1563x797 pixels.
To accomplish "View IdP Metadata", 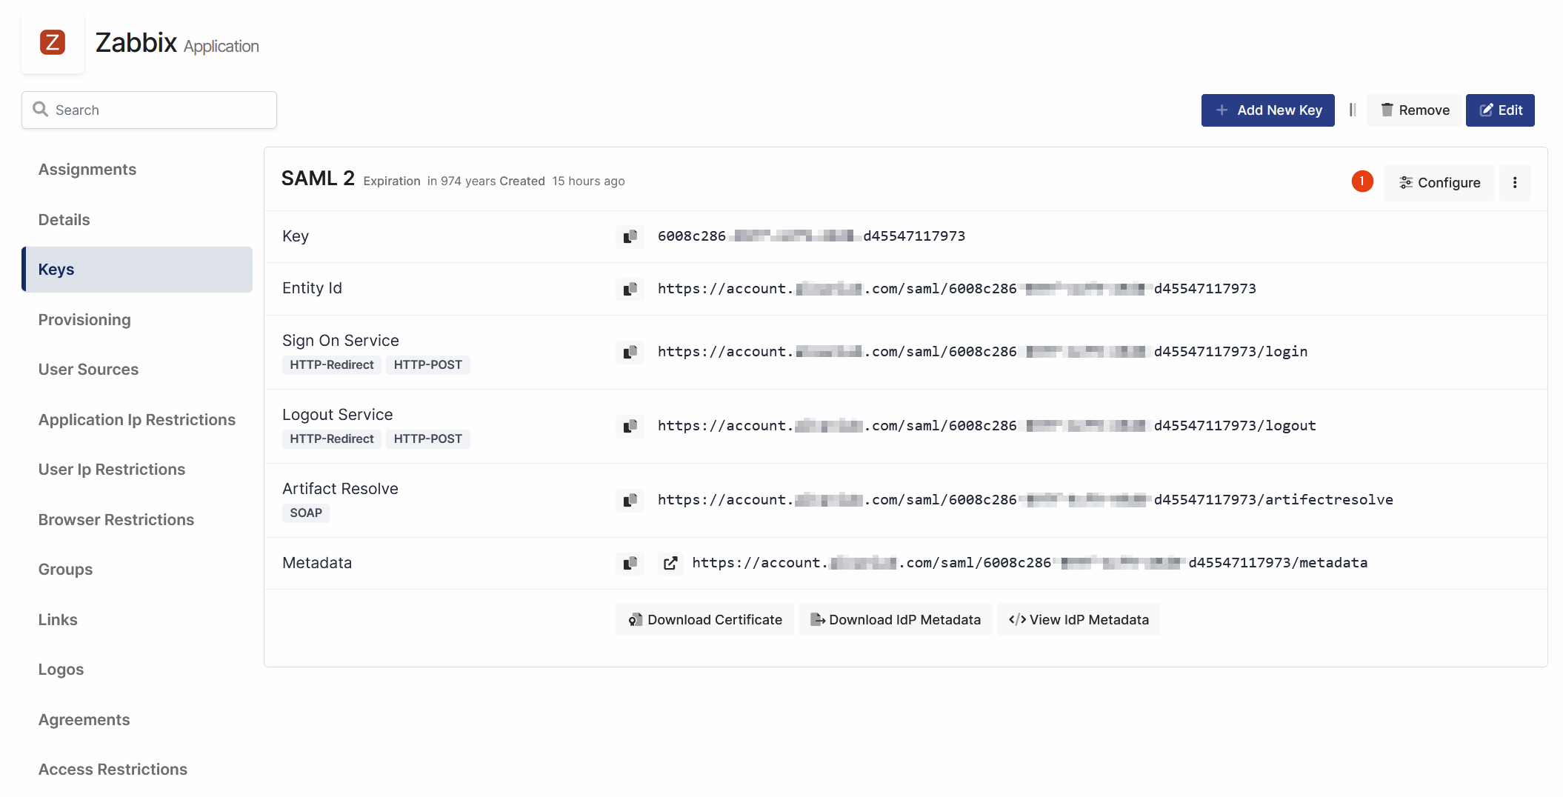I will [1079, 620].
